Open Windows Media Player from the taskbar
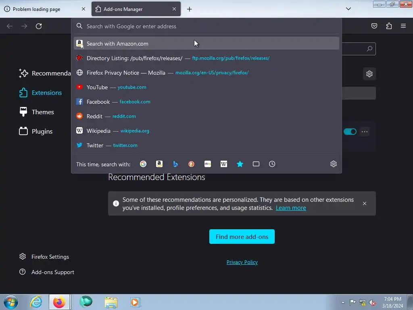This screenshot has height=310, width=413. click(x=136, y=302)
